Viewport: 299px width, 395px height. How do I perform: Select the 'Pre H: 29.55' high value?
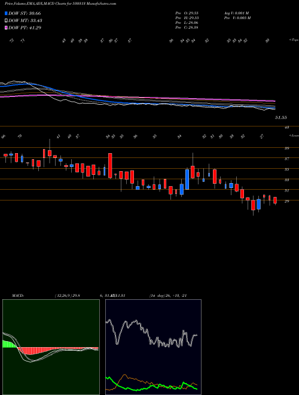[x=187, y=18]
